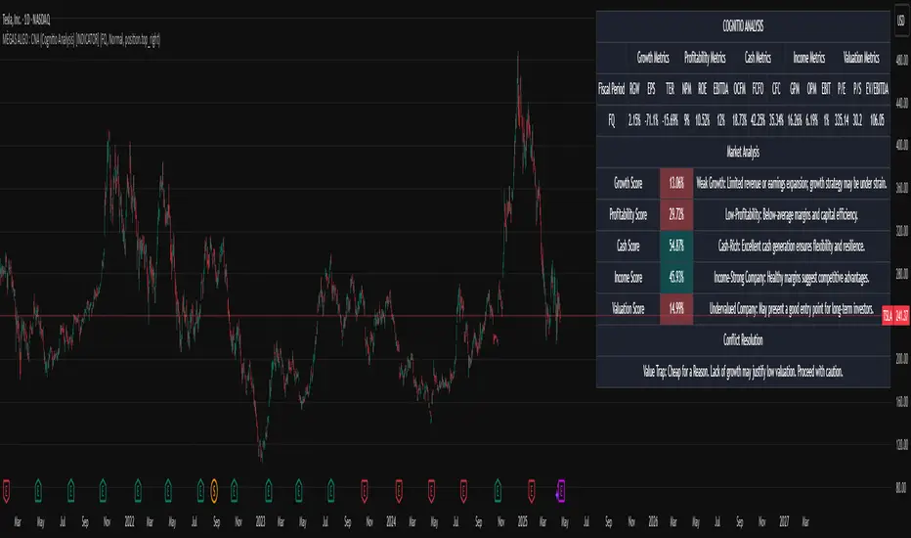Click the Fiscal Period header cell
The height and width of the screenshot is (538, 911).
point(611,89)
